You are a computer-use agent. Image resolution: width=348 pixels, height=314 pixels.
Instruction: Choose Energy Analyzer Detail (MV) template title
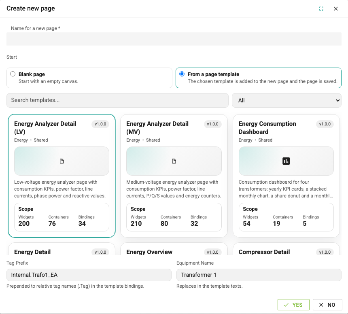pyautogui.click(x=157, y=127)
